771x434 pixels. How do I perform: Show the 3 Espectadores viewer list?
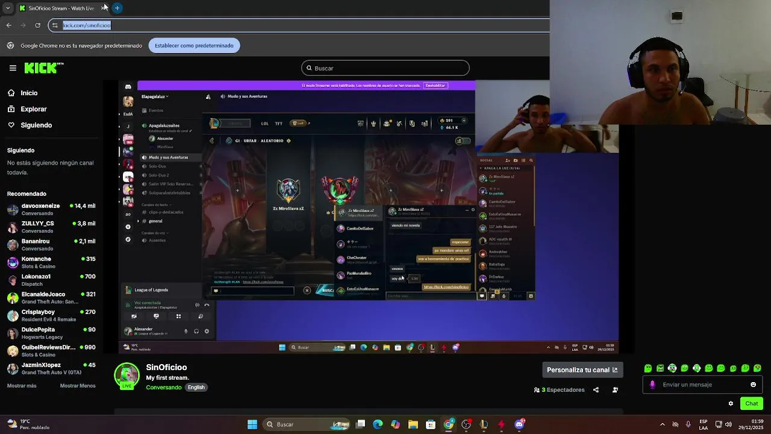(560, 390)
